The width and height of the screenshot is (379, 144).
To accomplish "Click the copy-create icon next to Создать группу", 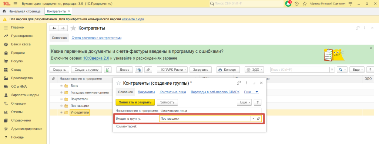I will click(108, 70).
